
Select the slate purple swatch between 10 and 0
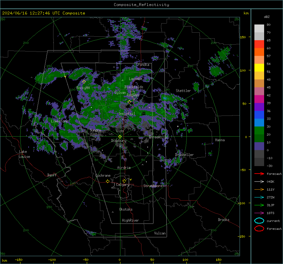(x=259, y=146)
